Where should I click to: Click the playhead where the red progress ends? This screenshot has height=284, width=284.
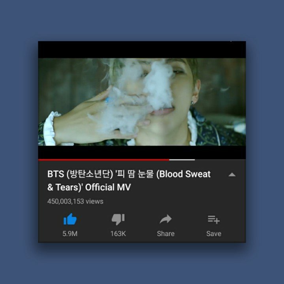coord(169,160)
